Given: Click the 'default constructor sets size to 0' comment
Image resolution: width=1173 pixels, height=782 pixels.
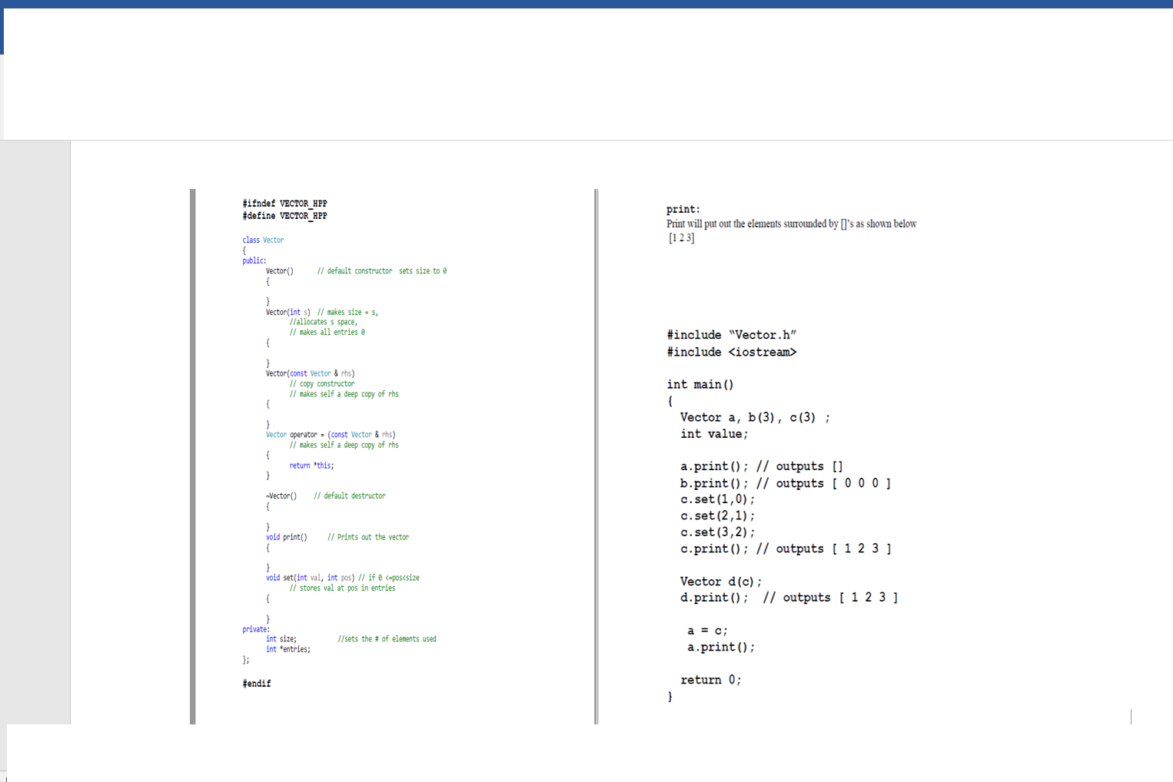Looking at the screenshot, I should click(x=382, y=271).
